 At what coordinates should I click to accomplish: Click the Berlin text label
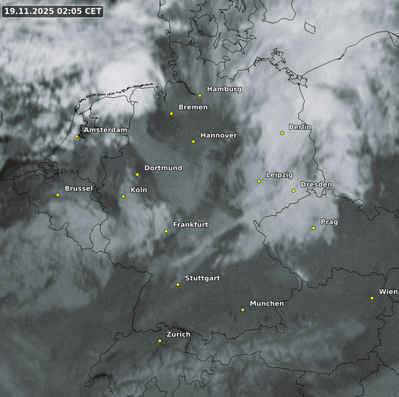[x=300, y=127]
